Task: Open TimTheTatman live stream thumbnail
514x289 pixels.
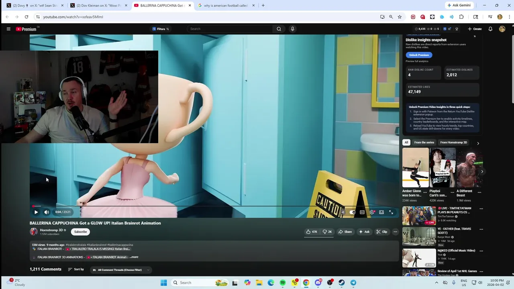Action: click(419, 216)
